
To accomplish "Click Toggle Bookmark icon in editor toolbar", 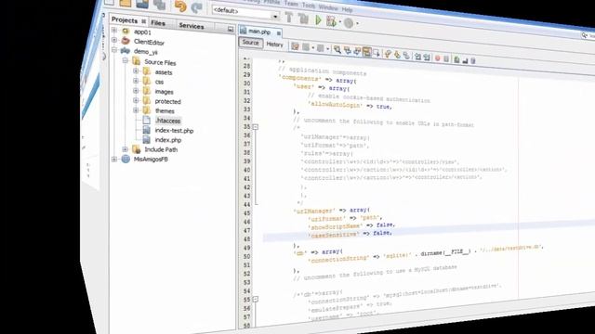I will click(406, 56).
